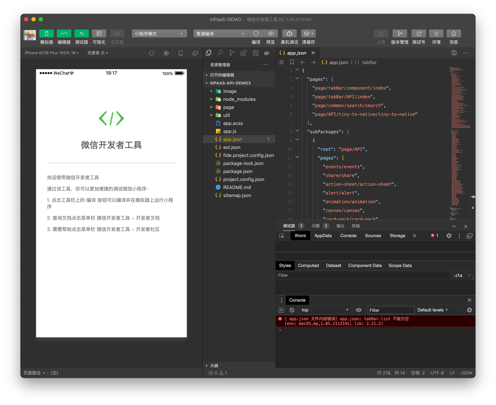Open the app.acss file

[239, 123]
